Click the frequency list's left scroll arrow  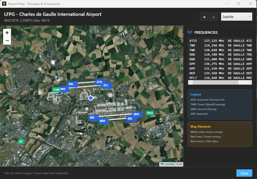(191, 82)
